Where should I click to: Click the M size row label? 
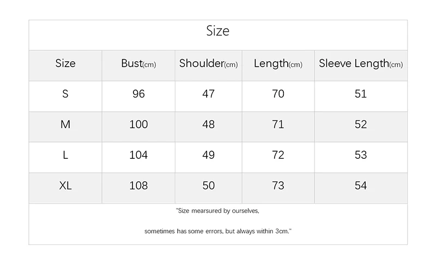[x=65, y=124]
